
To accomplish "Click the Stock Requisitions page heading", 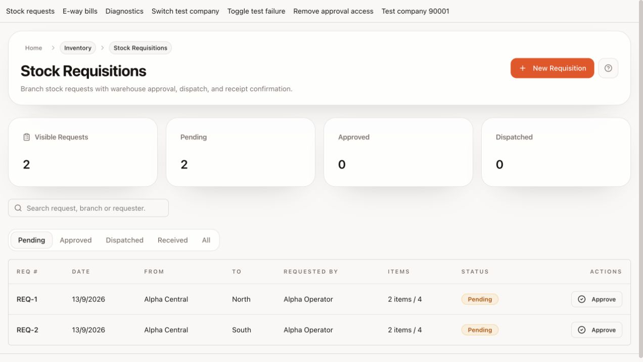I will point(83,71).
